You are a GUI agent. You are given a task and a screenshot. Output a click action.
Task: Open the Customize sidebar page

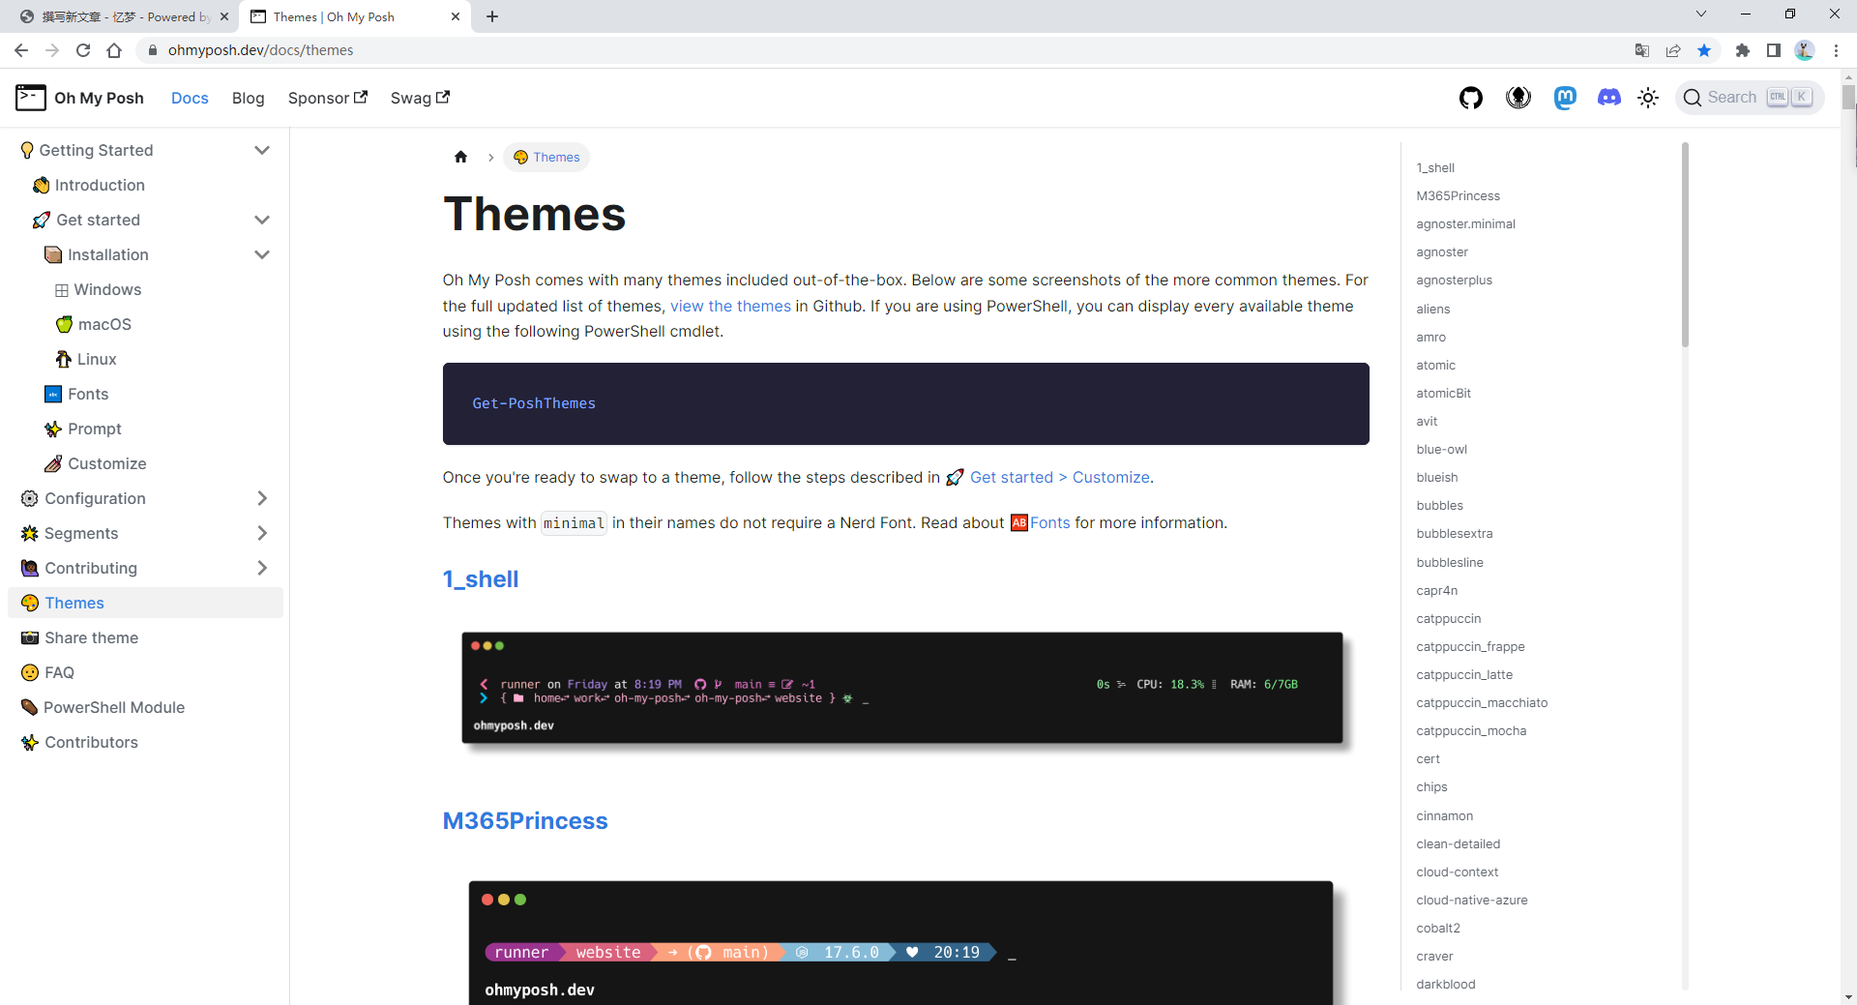tap(95, 463)
